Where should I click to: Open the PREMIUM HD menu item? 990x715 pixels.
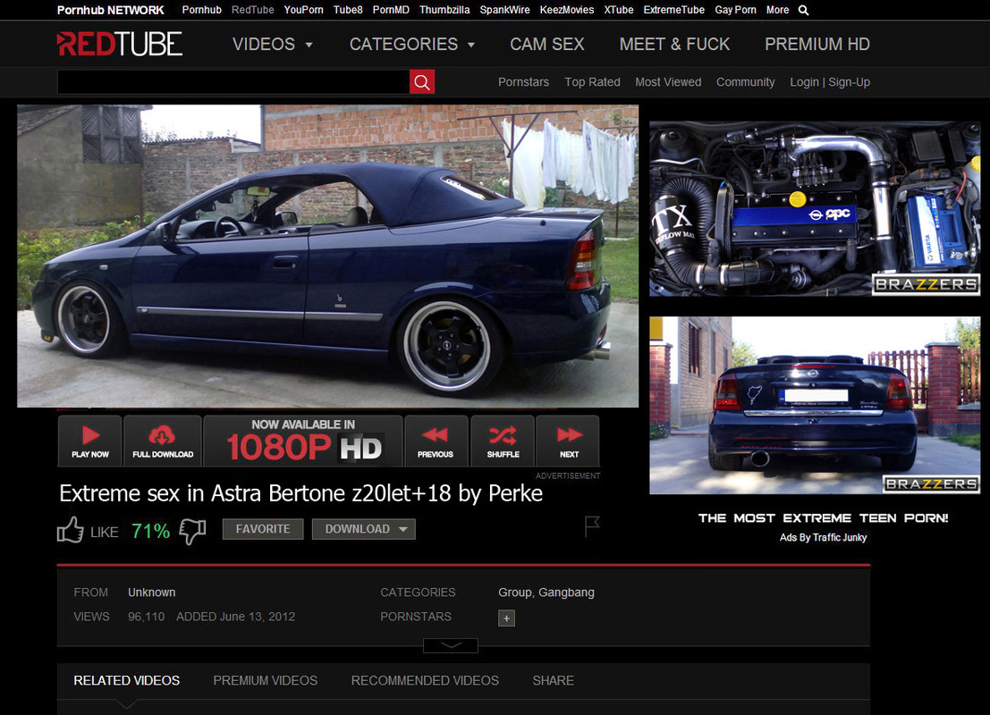pos(817,44)
